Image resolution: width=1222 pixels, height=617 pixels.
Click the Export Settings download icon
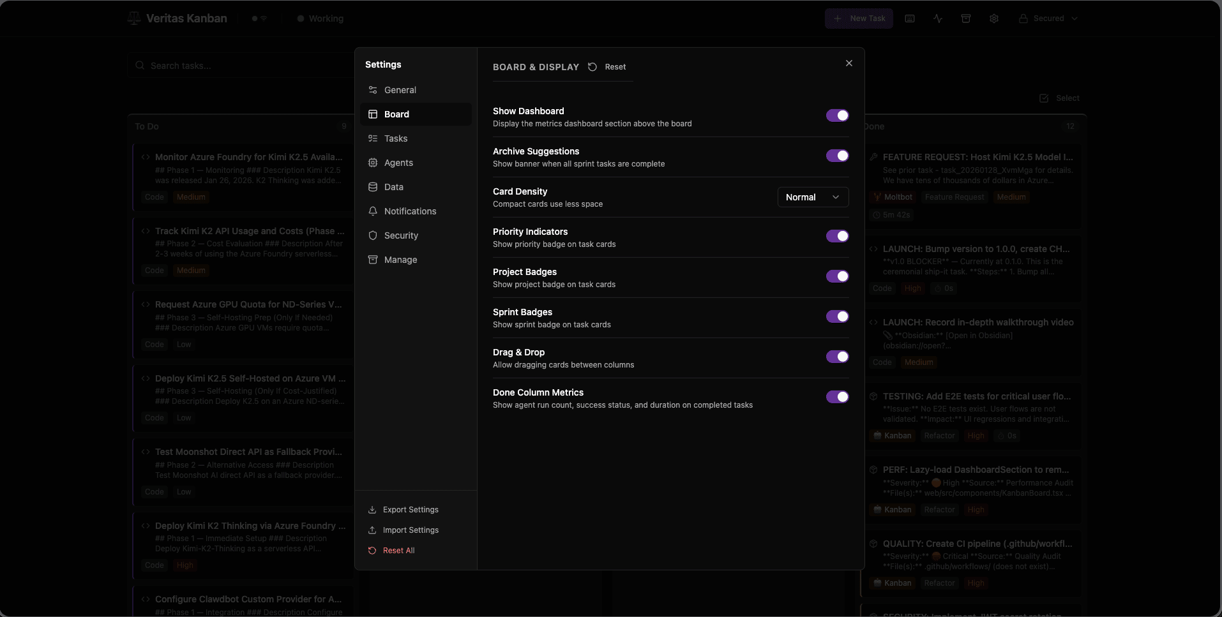[372, 510]
